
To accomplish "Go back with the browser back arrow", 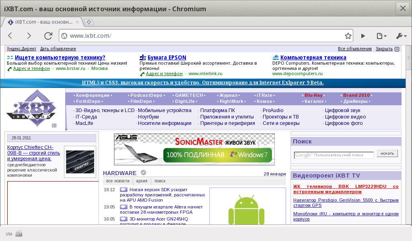I will pyautogui.click(x=10, y=36).
